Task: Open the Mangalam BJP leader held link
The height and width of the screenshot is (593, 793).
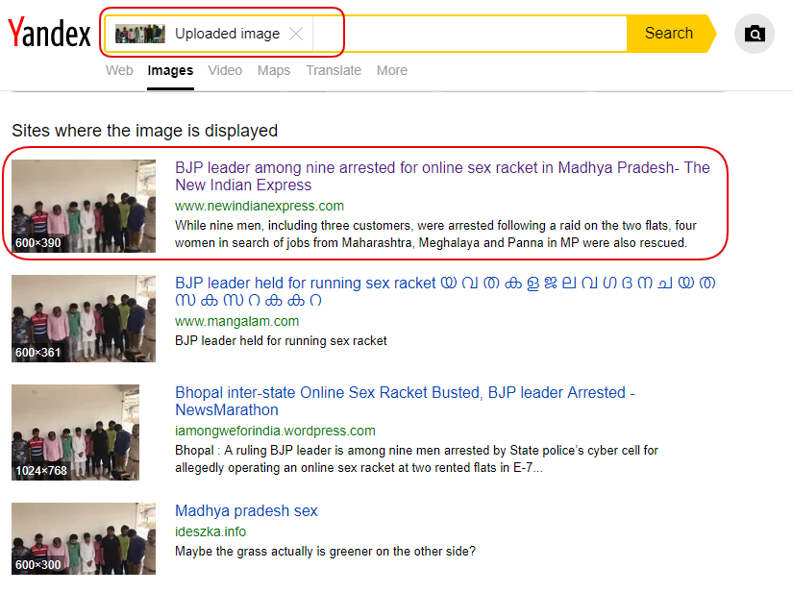Action: pyautogui.click(x=445, y=291)
